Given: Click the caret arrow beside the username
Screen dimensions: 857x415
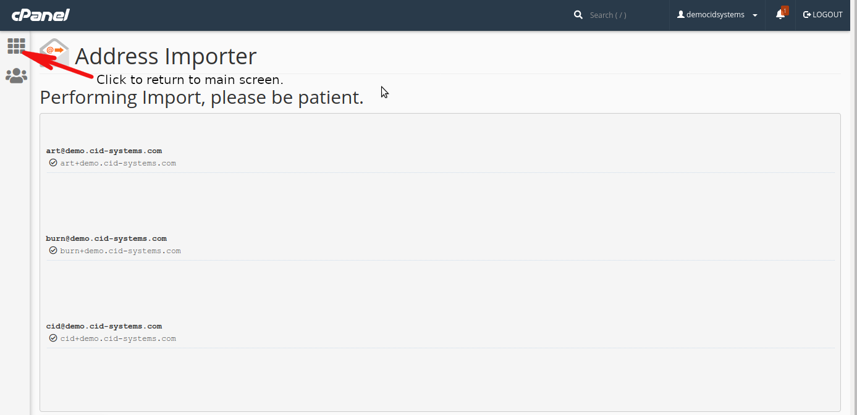Looking at the screenshot, I should coord(755,15).
